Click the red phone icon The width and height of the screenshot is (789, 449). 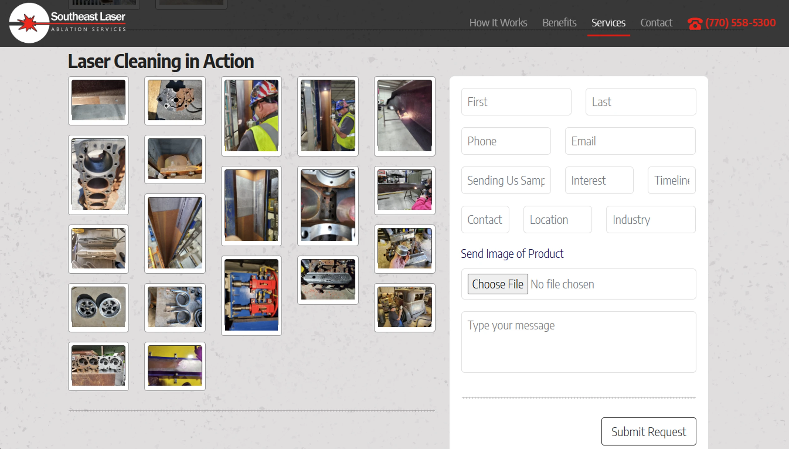(x=694, y=23)
